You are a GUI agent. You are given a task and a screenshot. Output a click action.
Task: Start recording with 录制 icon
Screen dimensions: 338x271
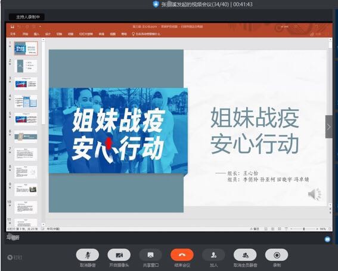coord(277,255)
